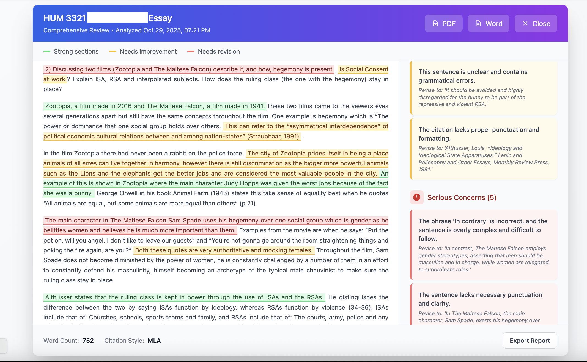Open the MLA citation style selector
The height and width of the screenshot is (362, 587).
point(154,341)
